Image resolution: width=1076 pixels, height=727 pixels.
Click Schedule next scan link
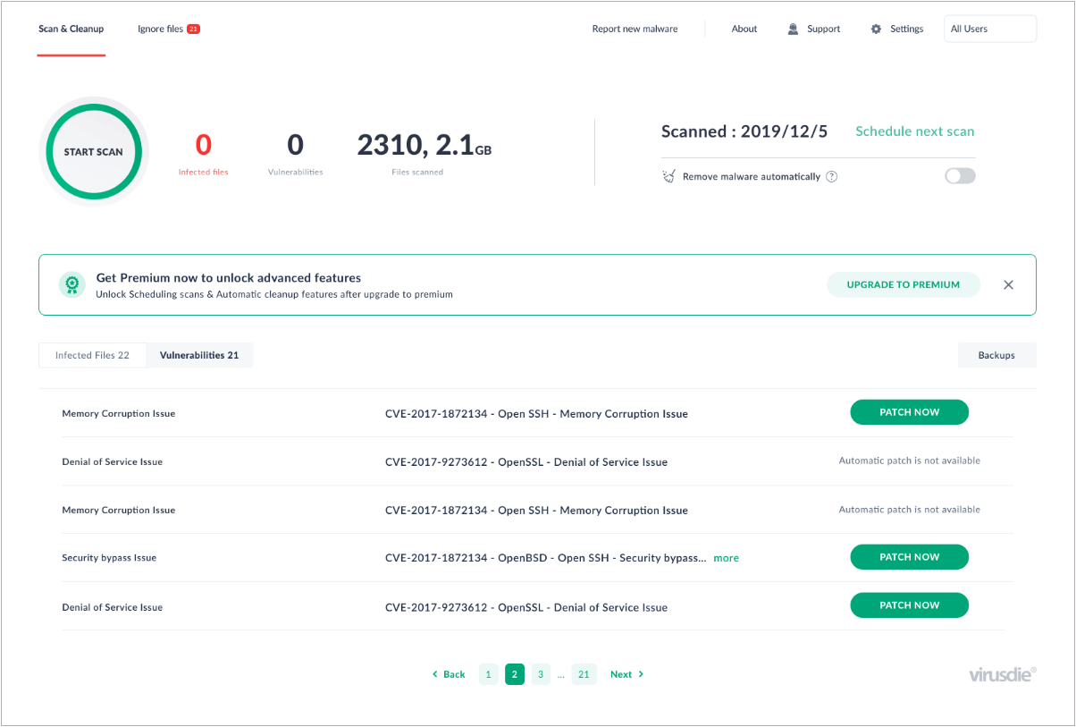[x=915, y=131]
